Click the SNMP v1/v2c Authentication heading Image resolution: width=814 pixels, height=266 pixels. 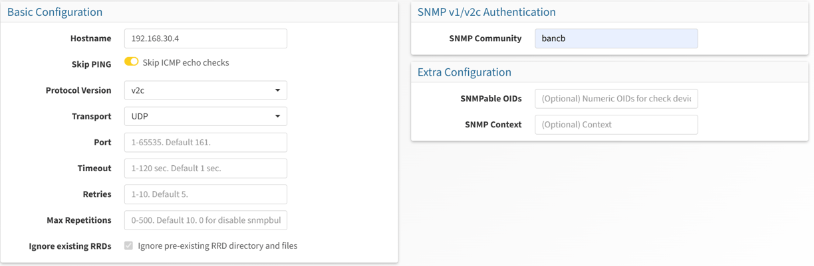pyautogui.click(x=486, y=12)
